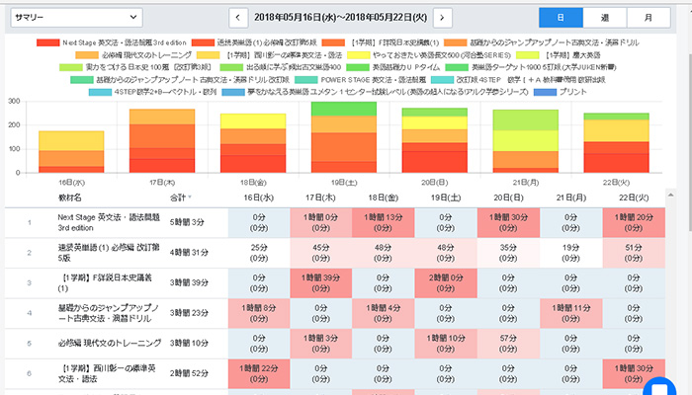Click the 16日(水) stacked bar in chart
Image resolution: width=692 pixels, height=395 pixels.
tap(71, 153)
